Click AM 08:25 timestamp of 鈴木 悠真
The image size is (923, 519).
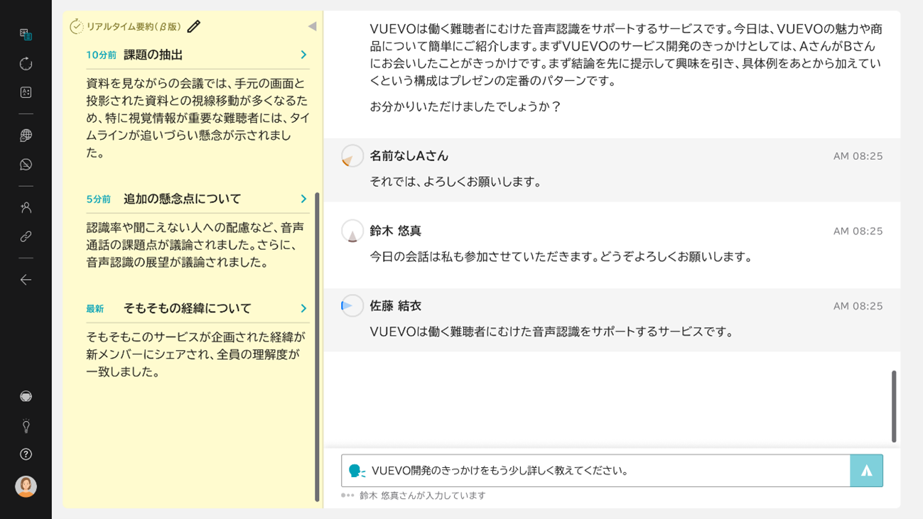point(858,231)
